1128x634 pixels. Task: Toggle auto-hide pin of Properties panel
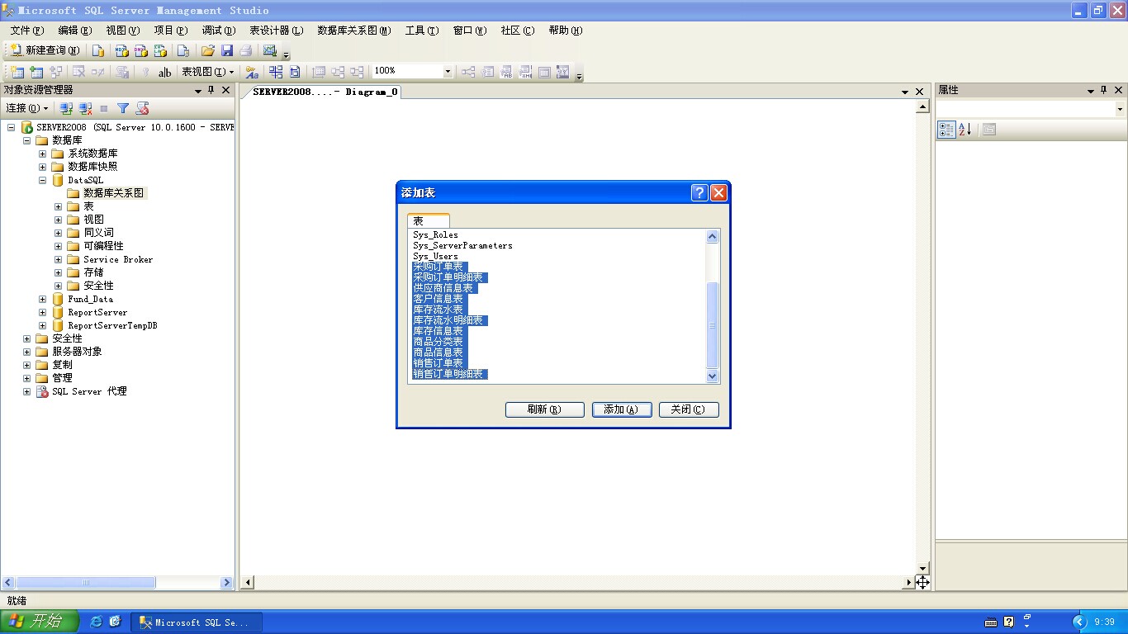(1105, 90)
